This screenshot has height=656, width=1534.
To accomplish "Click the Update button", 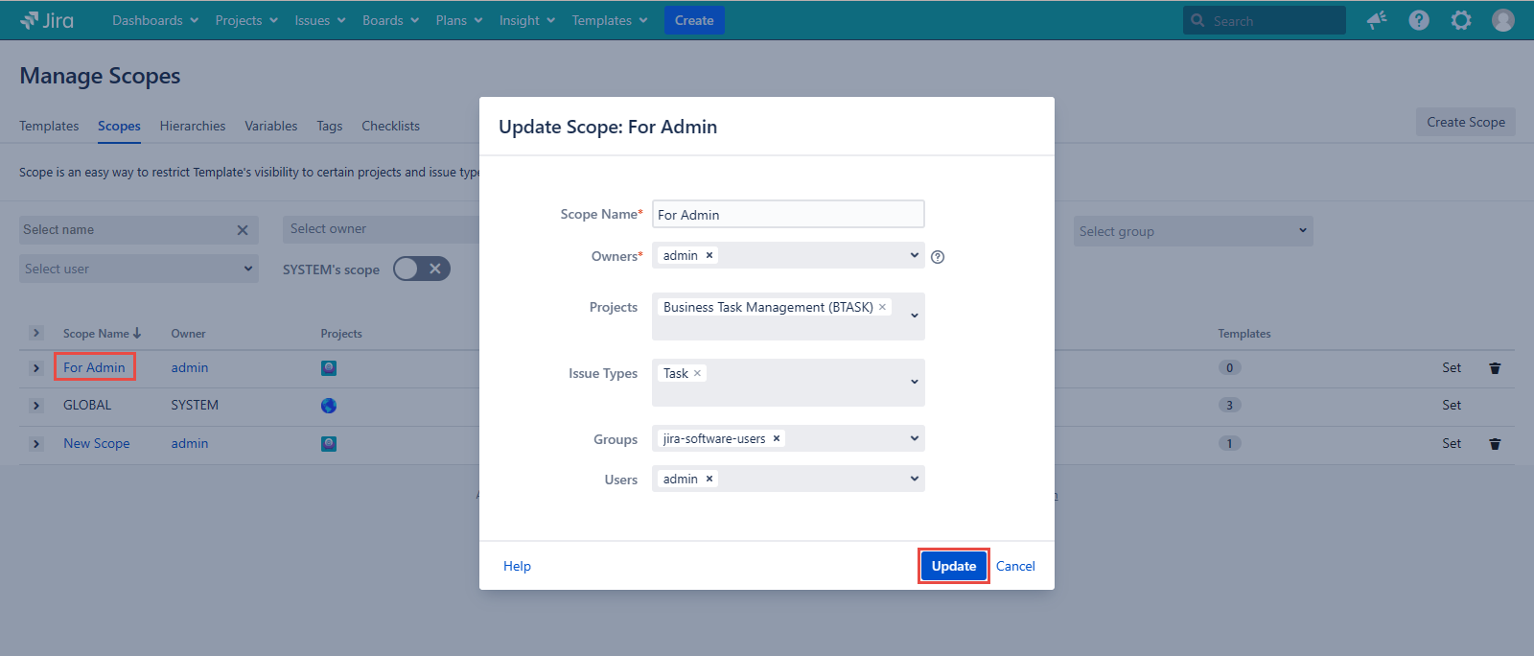I will coord(953,566).
